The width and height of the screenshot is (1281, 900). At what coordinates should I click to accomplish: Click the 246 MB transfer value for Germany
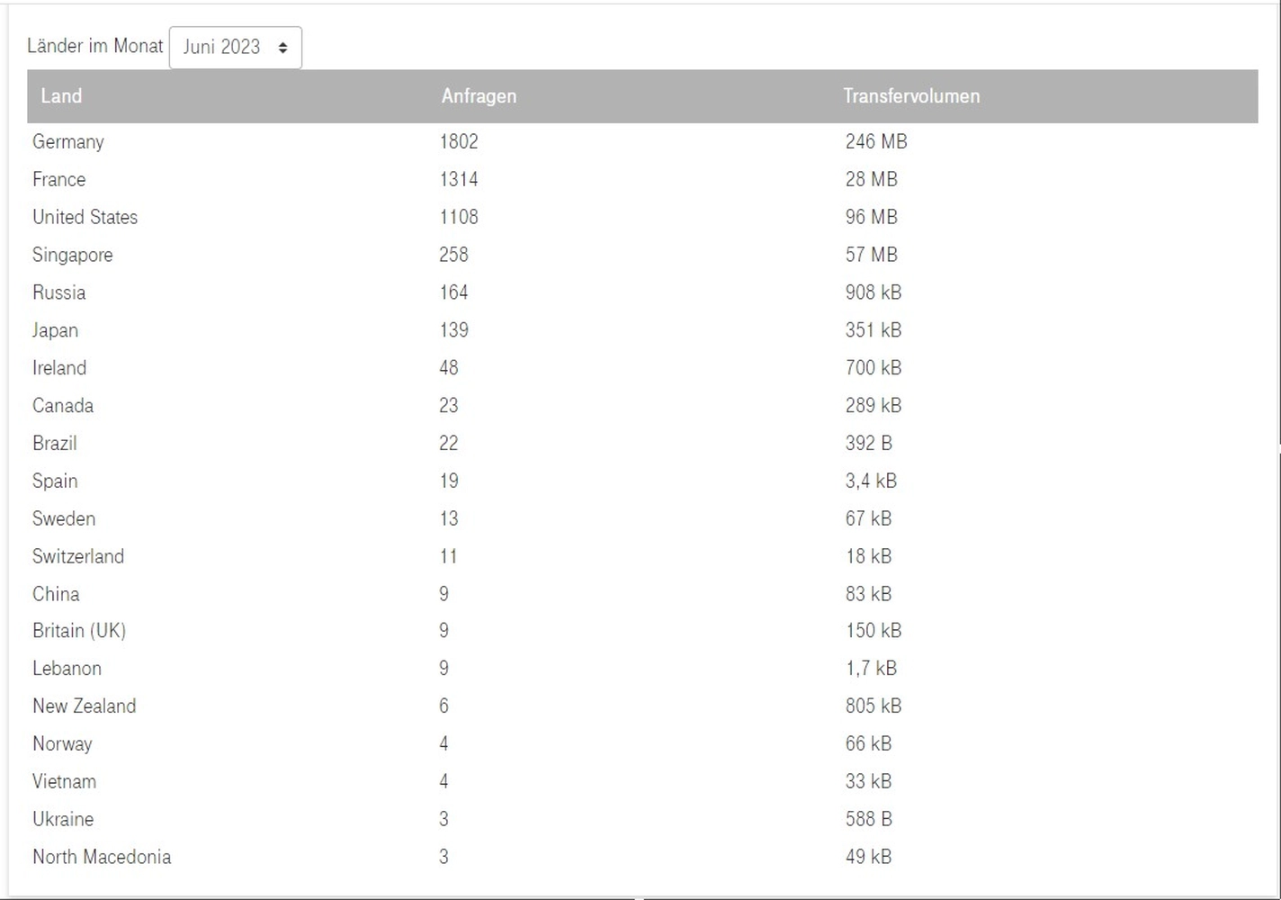875,141
